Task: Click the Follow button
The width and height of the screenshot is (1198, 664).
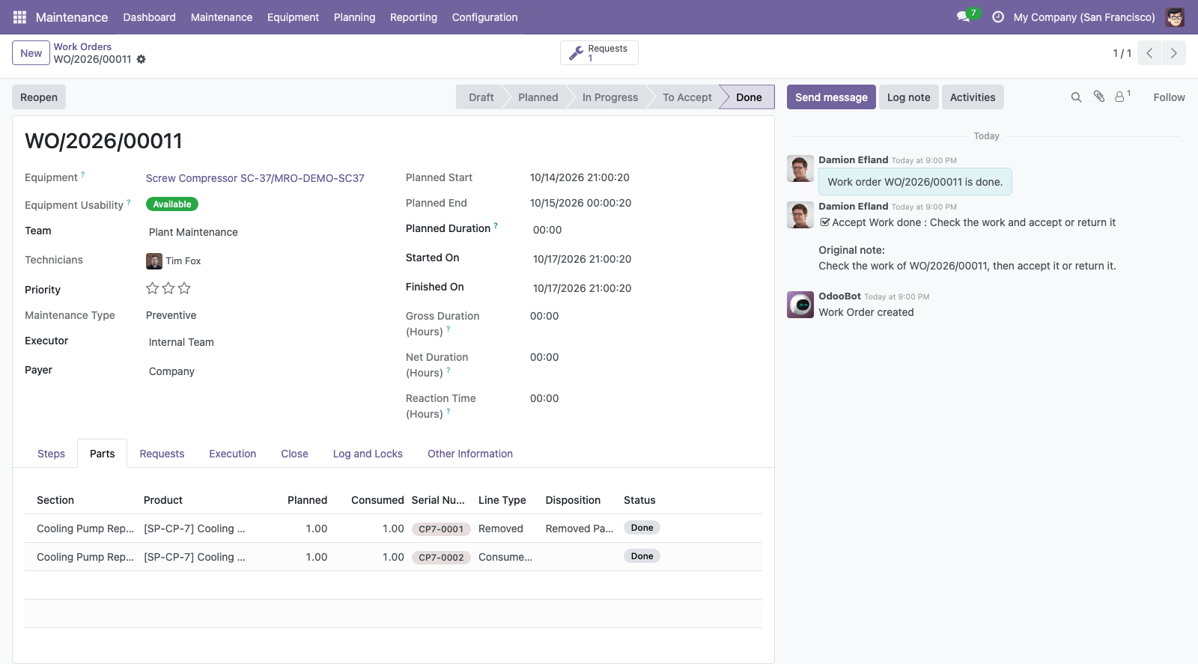Action: click(x=1169, y=97)
